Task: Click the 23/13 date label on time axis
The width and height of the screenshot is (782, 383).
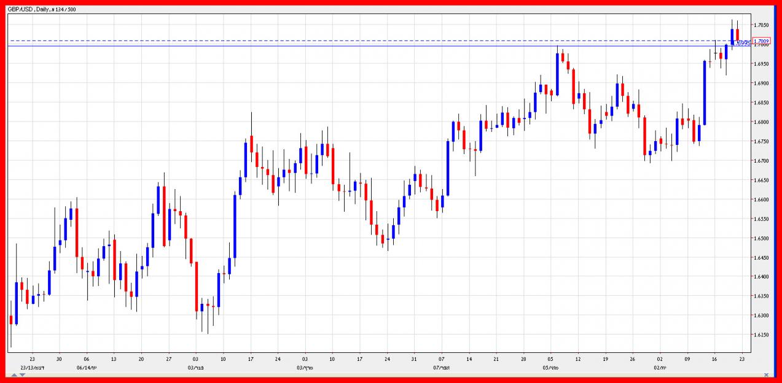Action: coord(32,368)
